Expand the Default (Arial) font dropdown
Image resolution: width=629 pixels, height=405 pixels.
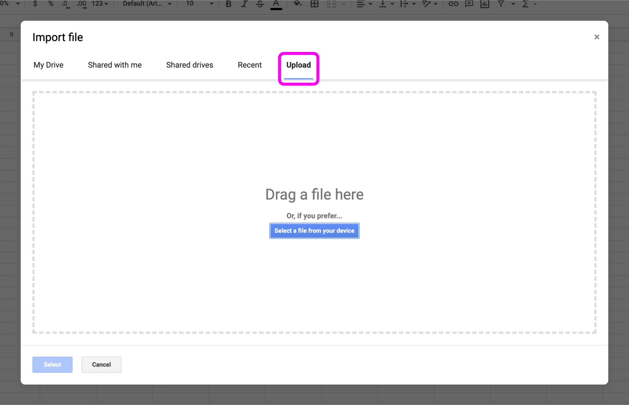(147, 4)
